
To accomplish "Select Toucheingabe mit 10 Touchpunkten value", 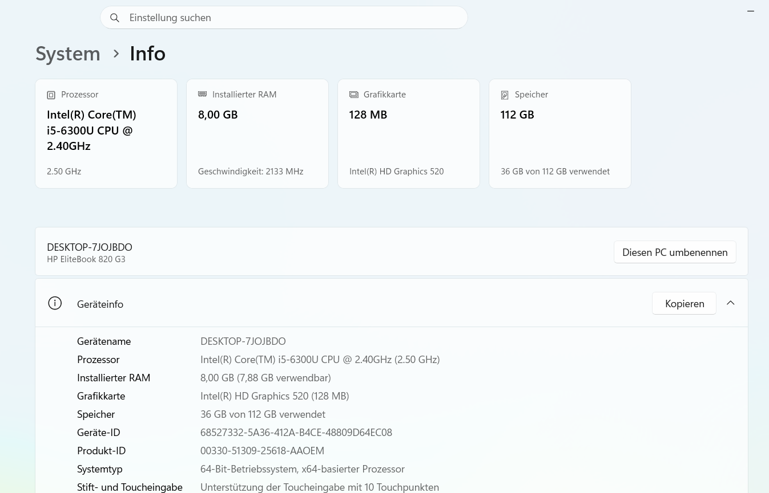I will click(x=320, y=487).
